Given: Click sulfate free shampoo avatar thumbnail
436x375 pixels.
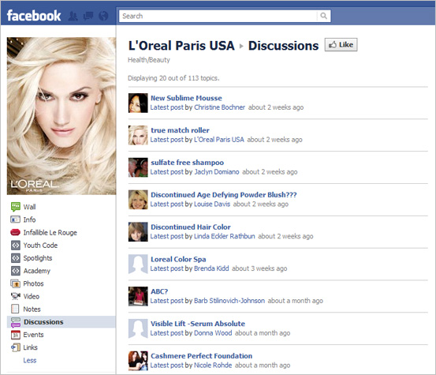Looking at the screenshot, I should point(138,167).
